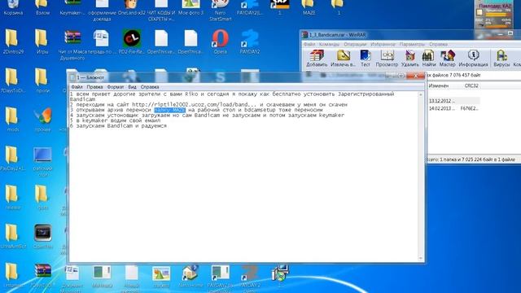Select the тетрадь по ... document icon
Image resolution: width=521 pixels, height=293 pixels.
102,42
